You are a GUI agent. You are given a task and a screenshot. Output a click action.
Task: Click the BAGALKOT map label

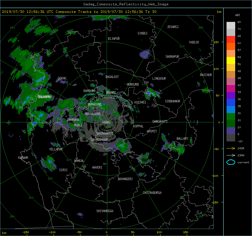[x=112, y=77]
